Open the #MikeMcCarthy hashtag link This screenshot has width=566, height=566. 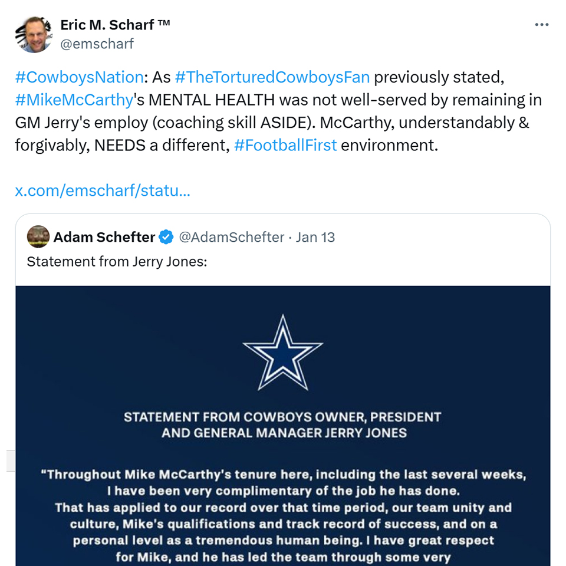coord(74,100)
